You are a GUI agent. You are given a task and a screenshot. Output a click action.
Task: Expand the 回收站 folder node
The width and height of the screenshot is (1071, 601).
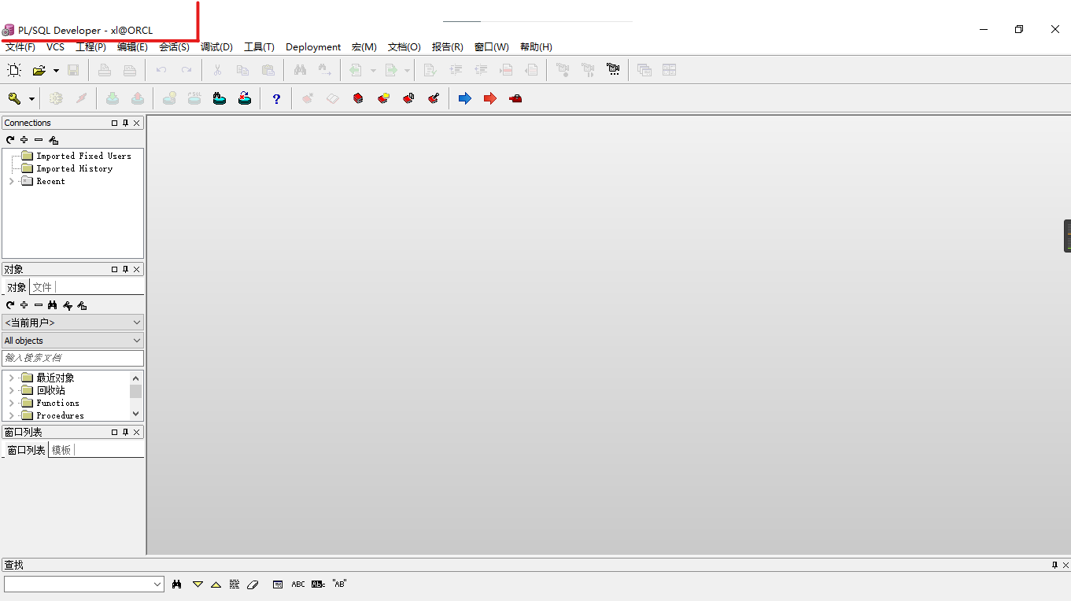11,390
